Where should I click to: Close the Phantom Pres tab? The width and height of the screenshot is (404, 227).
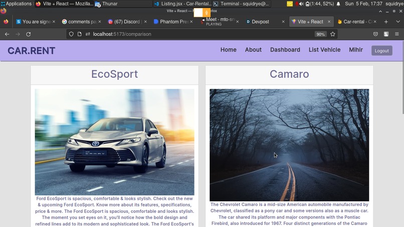pyautogui.click(x=191, y=22)
